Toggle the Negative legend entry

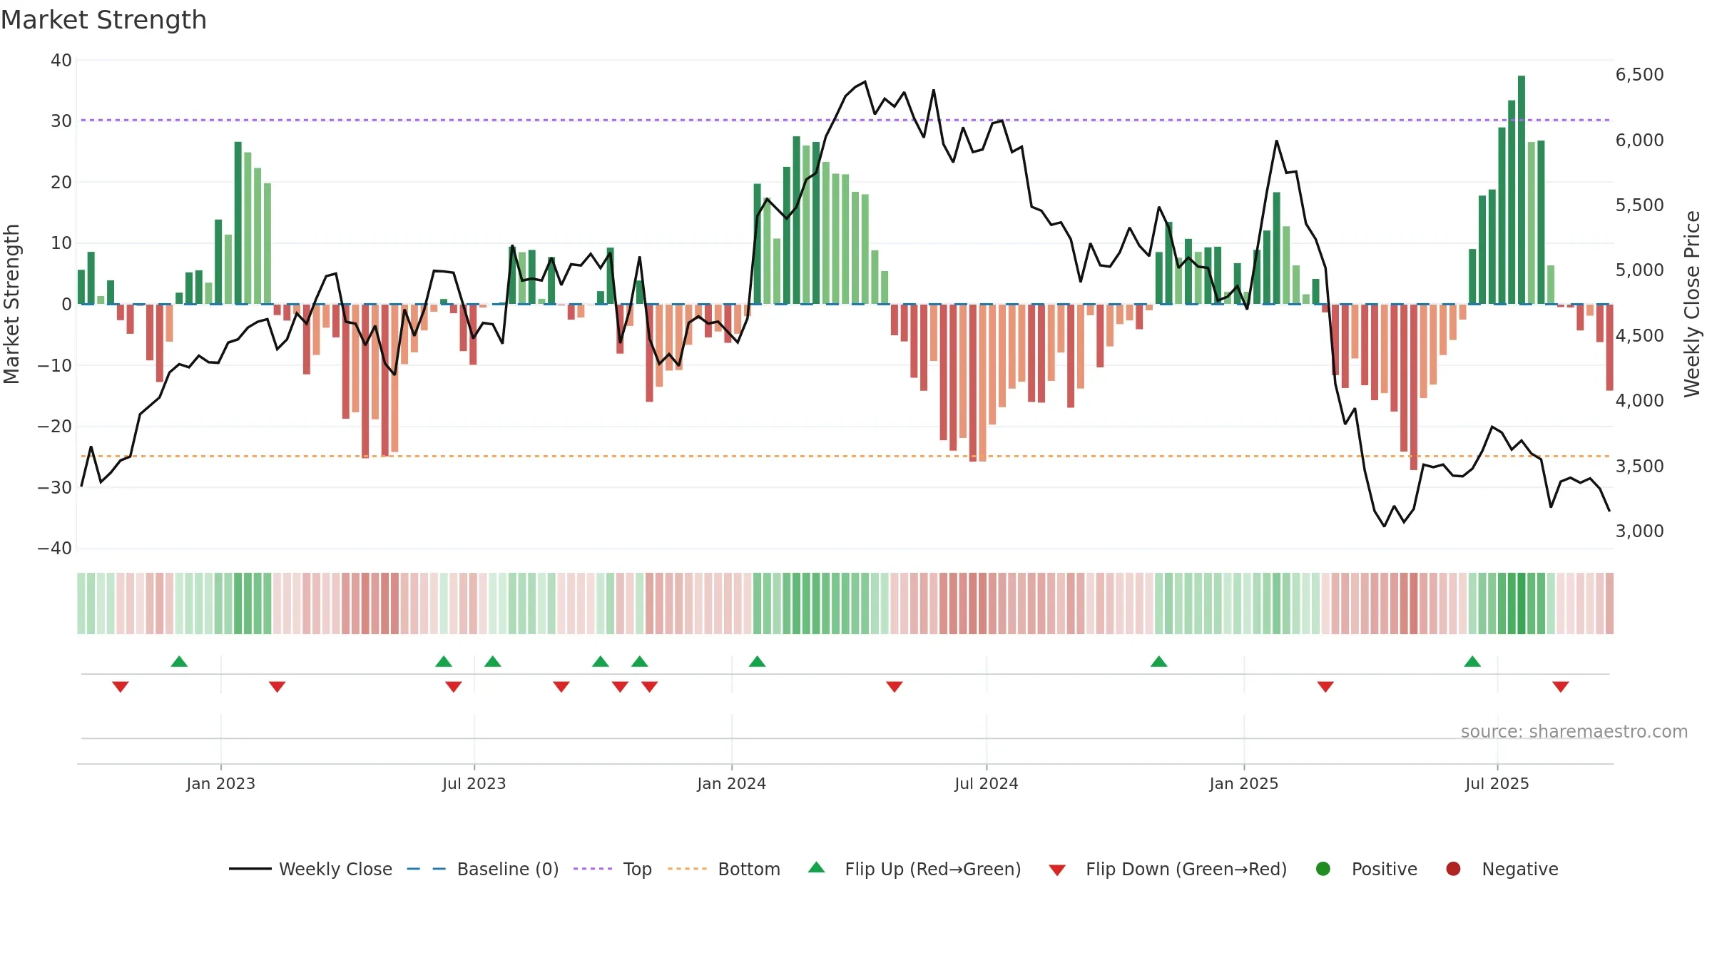click(1502, 869)
